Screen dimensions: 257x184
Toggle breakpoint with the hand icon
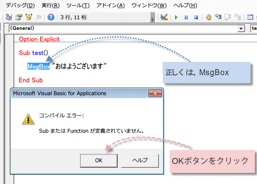pyautogui.click(x=208, y=17)
